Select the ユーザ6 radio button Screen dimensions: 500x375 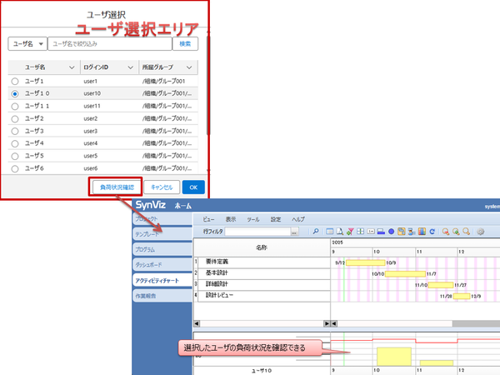point(15,168)
